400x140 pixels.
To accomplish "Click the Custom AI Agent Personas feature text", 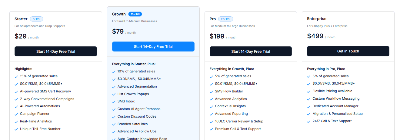I will click(139, 109).
